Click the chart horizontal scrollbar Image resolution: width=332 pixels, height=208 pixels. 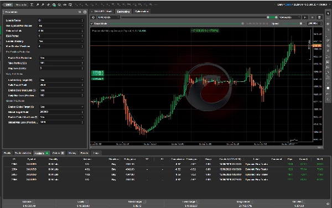pos(206,147)
